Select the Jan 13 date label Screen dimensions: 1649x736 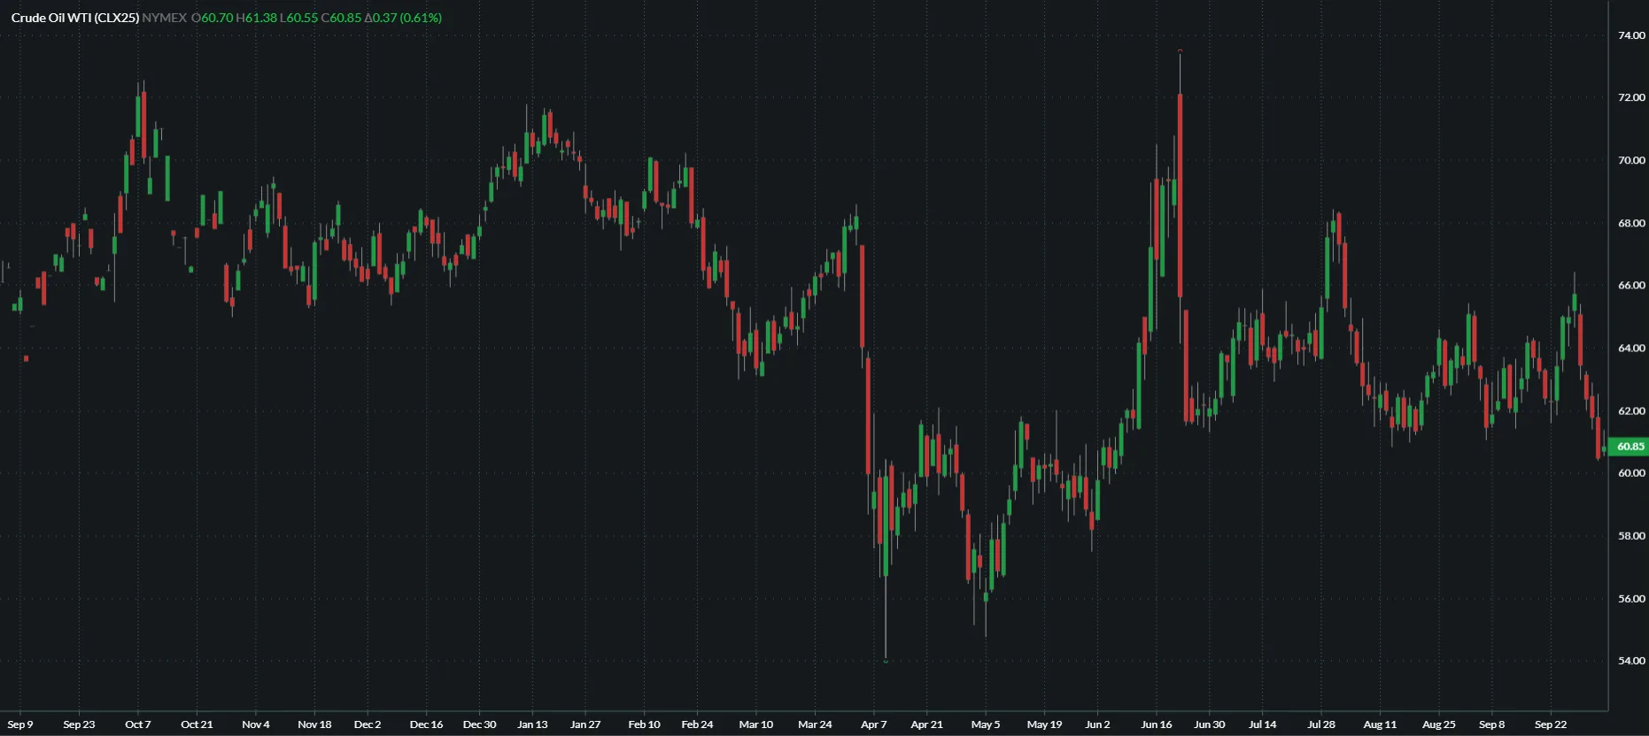[532, 724]
